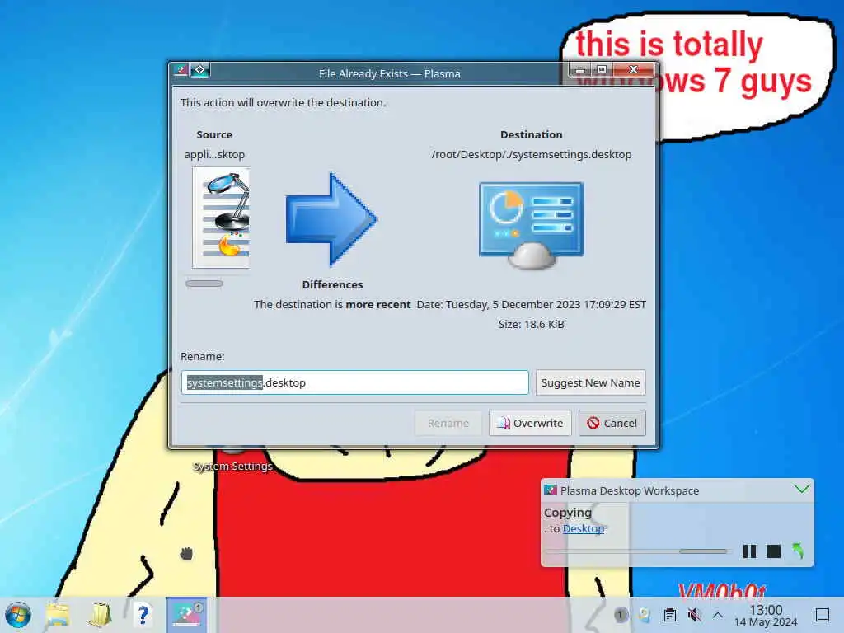Stop the copying job in notification
Image resolution: width=844 pixels, height=633 pixels.
coord(773,551)
